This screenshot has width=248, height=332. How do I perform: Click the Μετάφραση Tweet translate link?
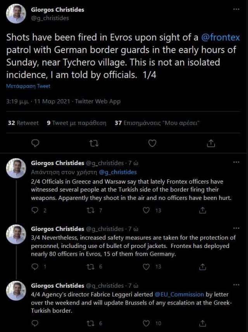click(28, 86)
